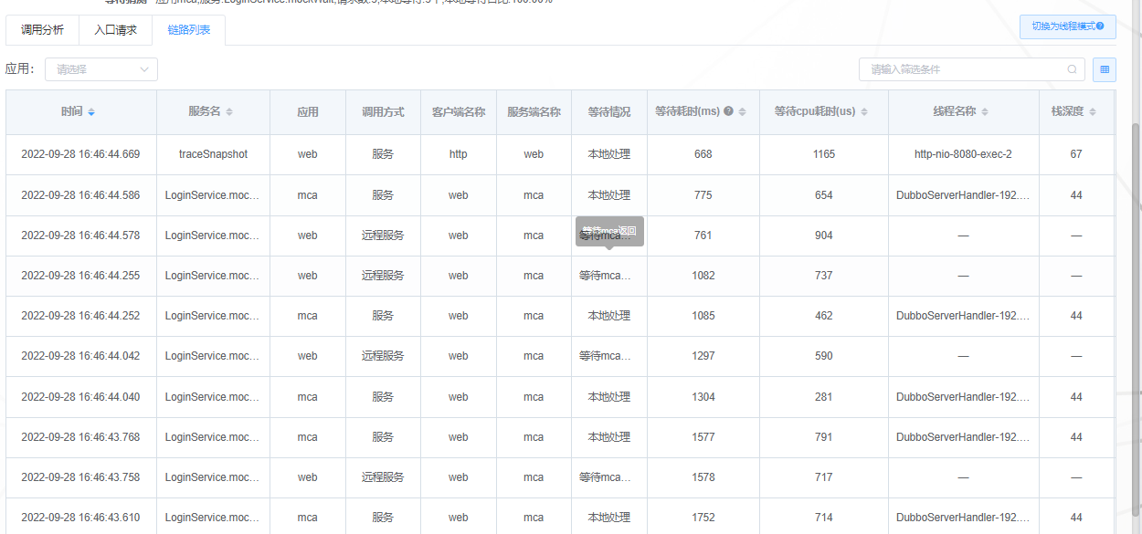This screenshot has height=534, width=1142.
Task: Click thread name http-nio-8080-exec-2
Action: coord(963,154)
